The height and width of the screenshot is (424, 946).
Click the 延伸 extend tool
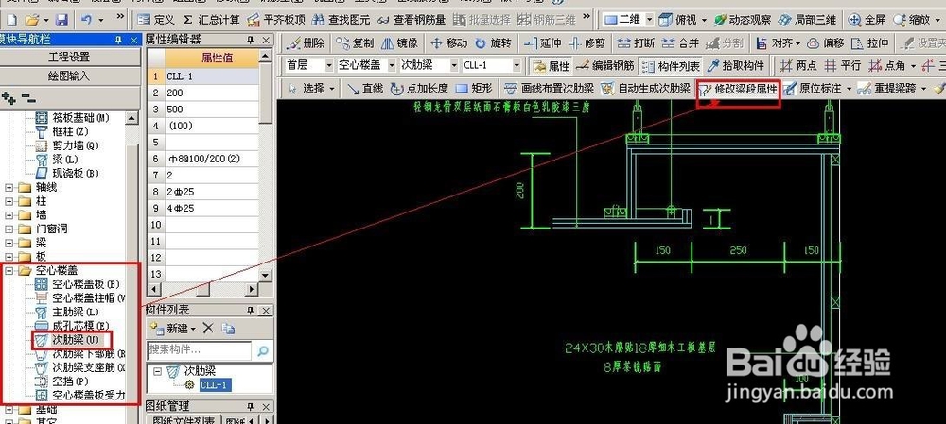coord(544,43)
